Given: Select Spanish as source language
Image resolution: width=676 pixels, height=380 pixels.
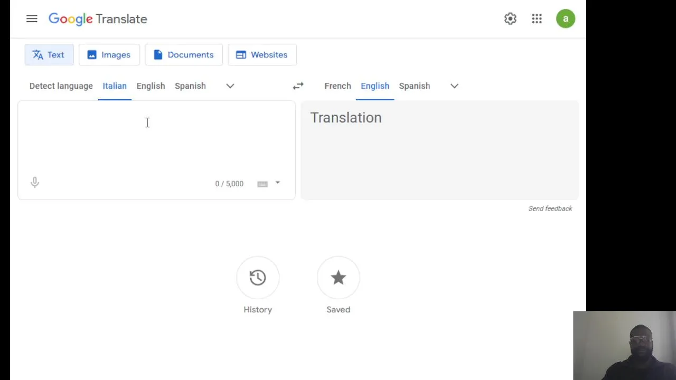Looking at the screenshot, I should (190, 86).
